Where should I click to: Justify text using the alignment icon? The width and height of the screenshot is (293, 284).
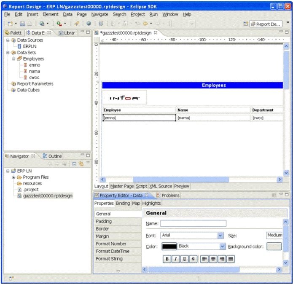[231, 259]
